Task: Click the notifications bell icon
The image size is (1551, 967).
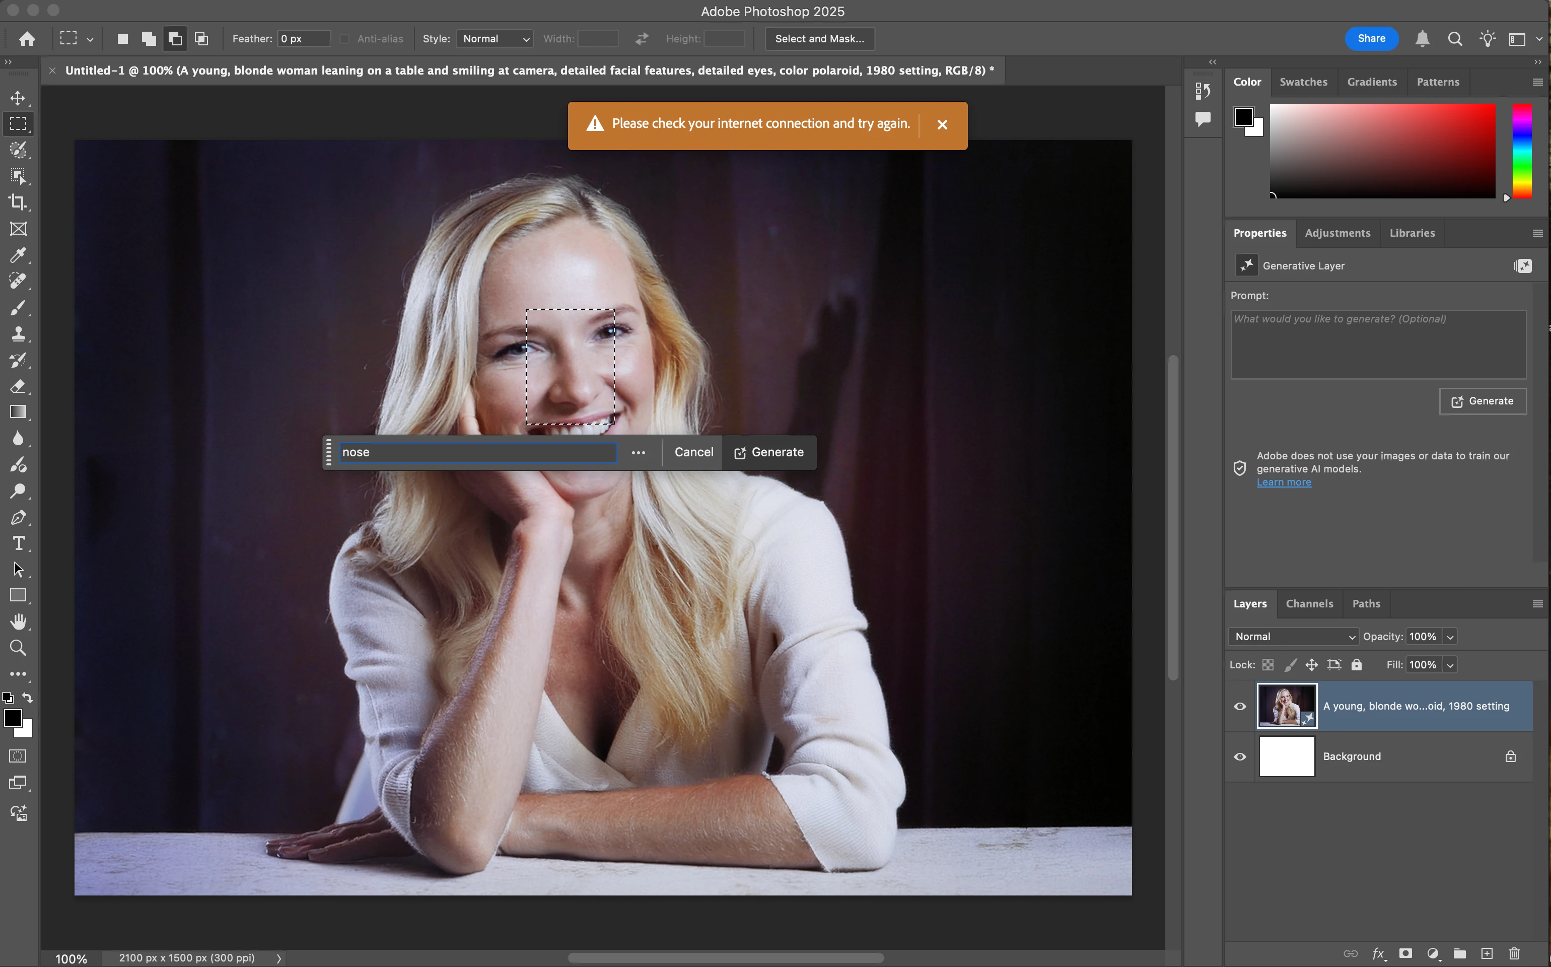Action: point(1422,39)
